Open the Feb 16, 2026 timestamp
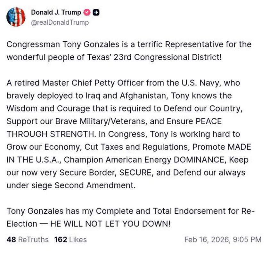The image size is (269, 255). (x=224, y=239)
